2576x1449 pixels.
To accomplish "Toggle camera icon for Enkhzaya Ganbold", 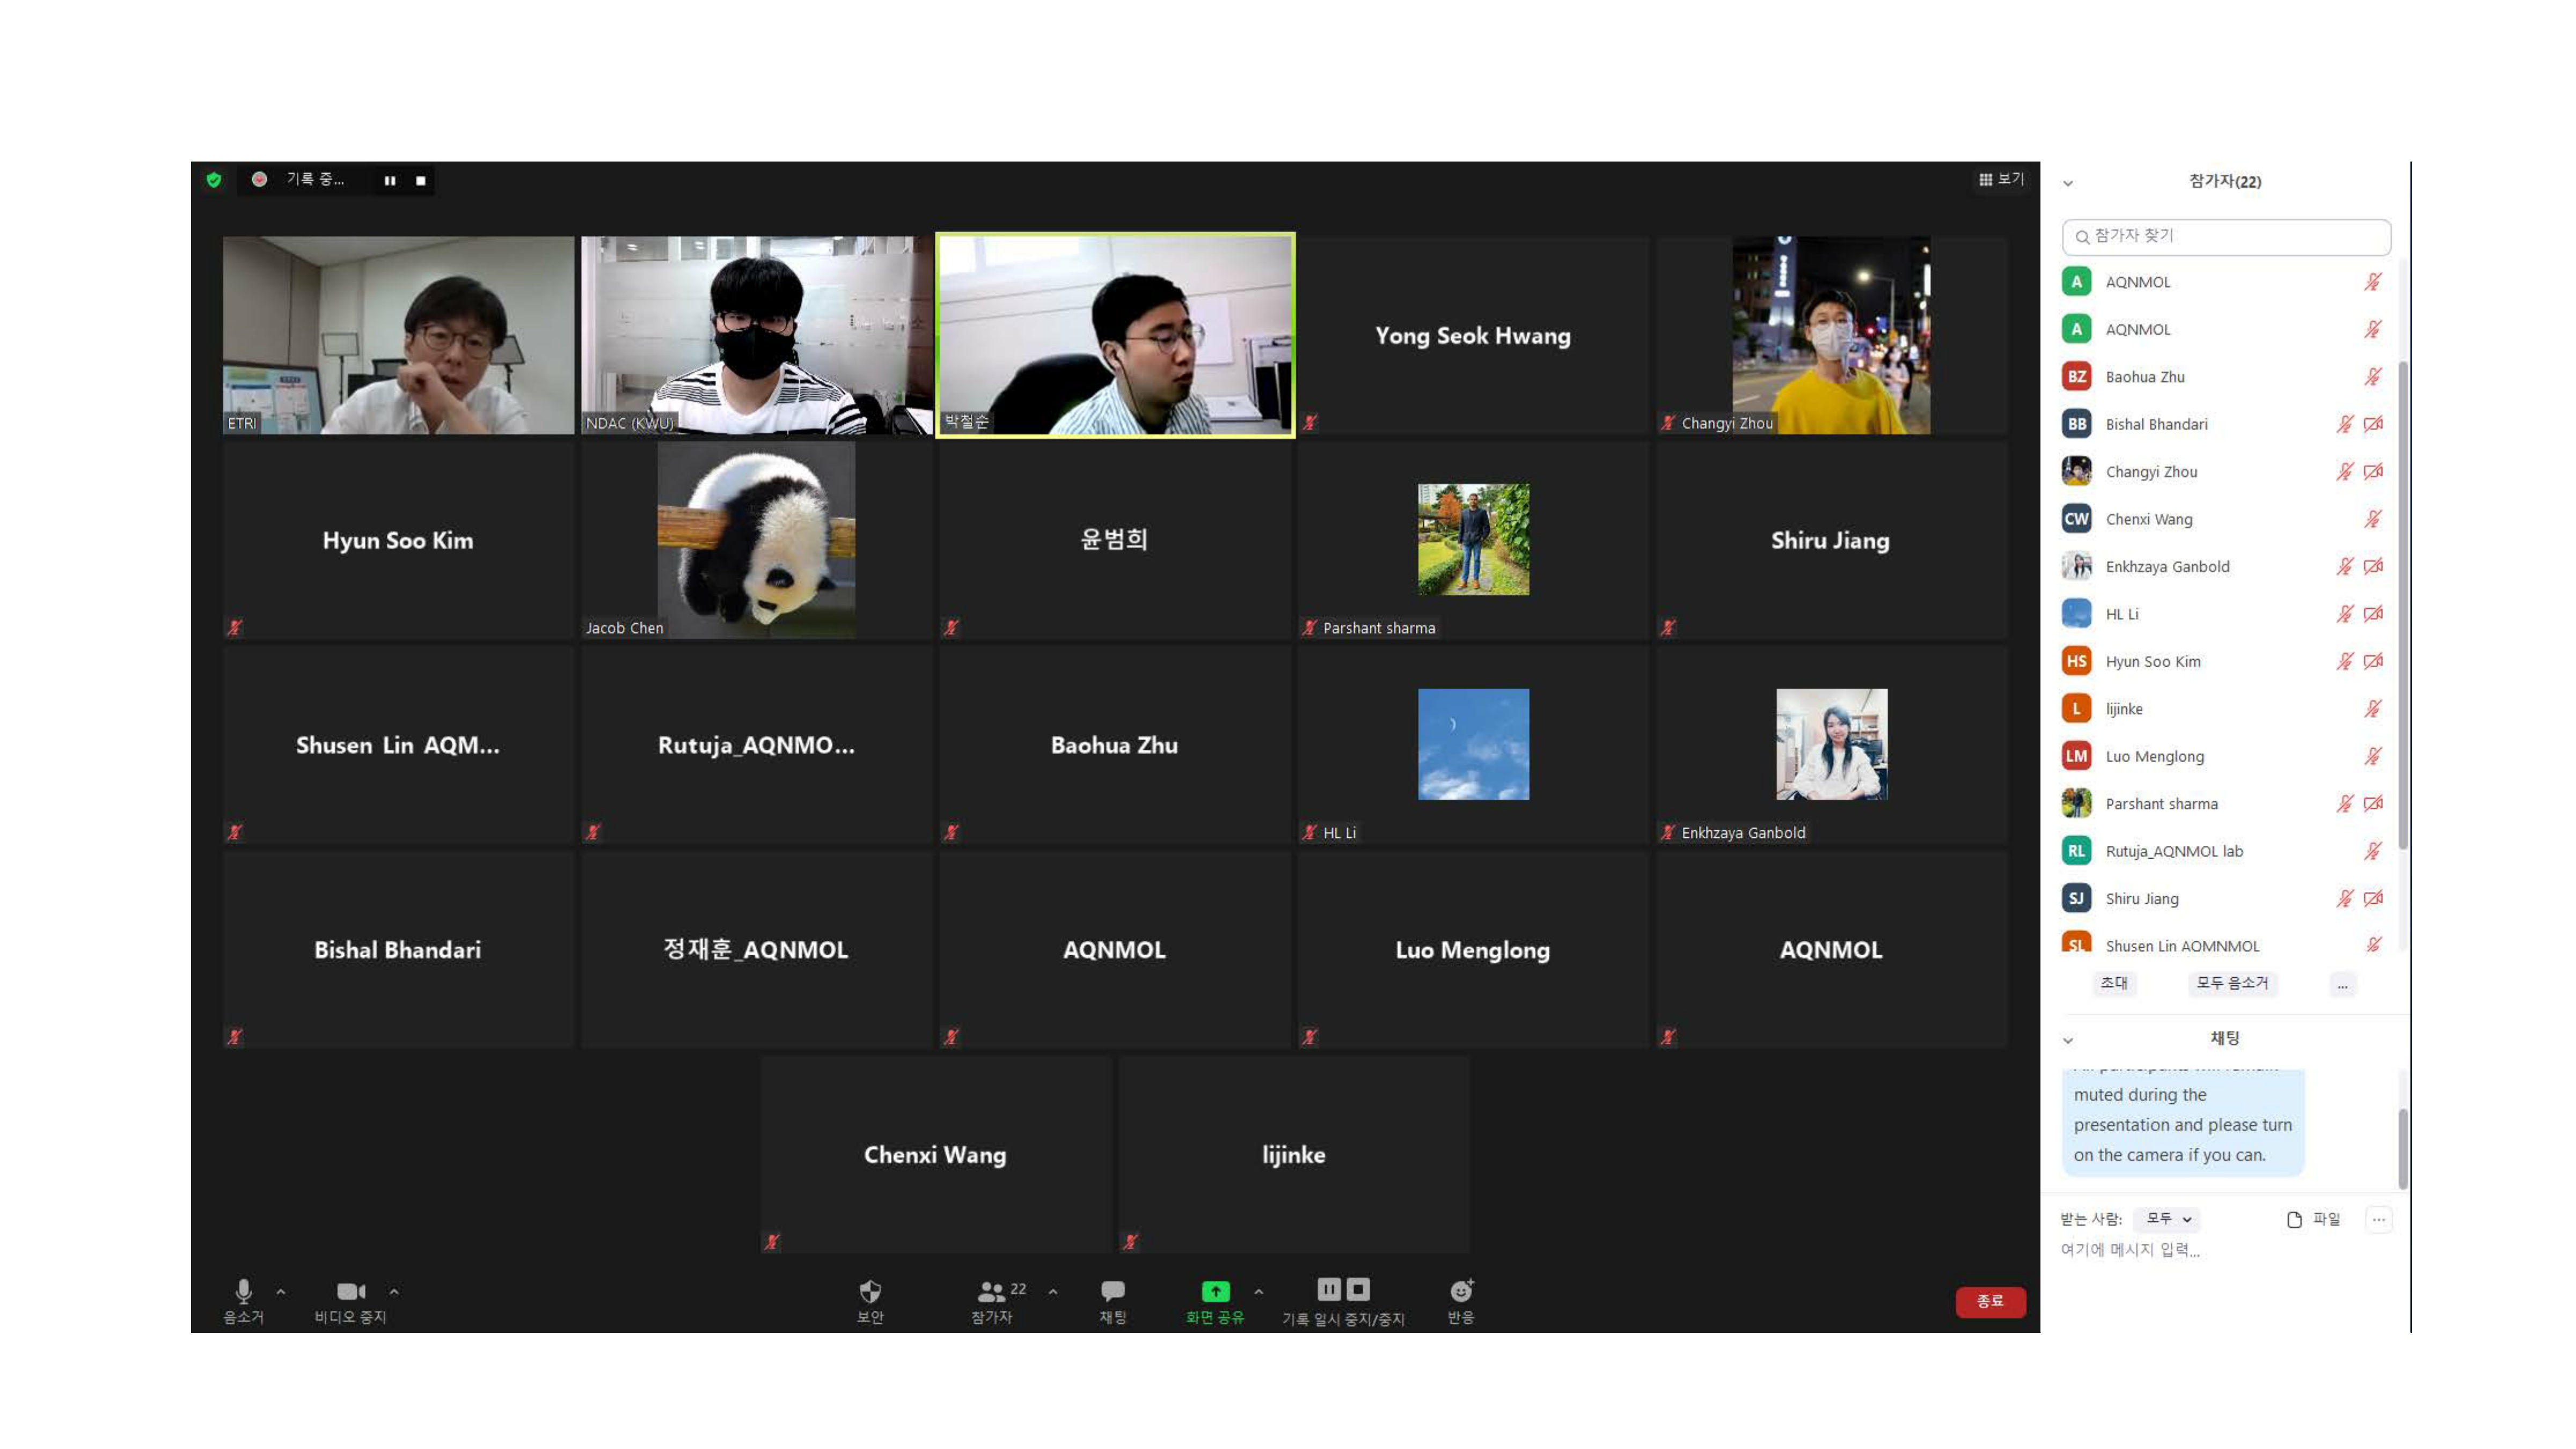I will coord(2372,566).
